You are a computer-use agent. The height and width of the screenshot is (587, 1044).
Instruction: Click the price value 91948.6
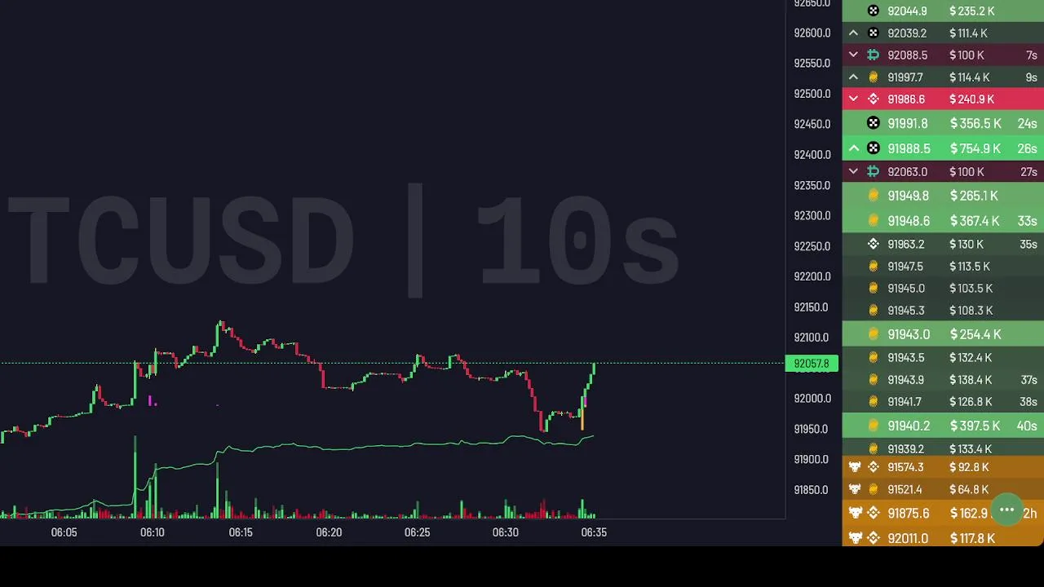(909, 221)
